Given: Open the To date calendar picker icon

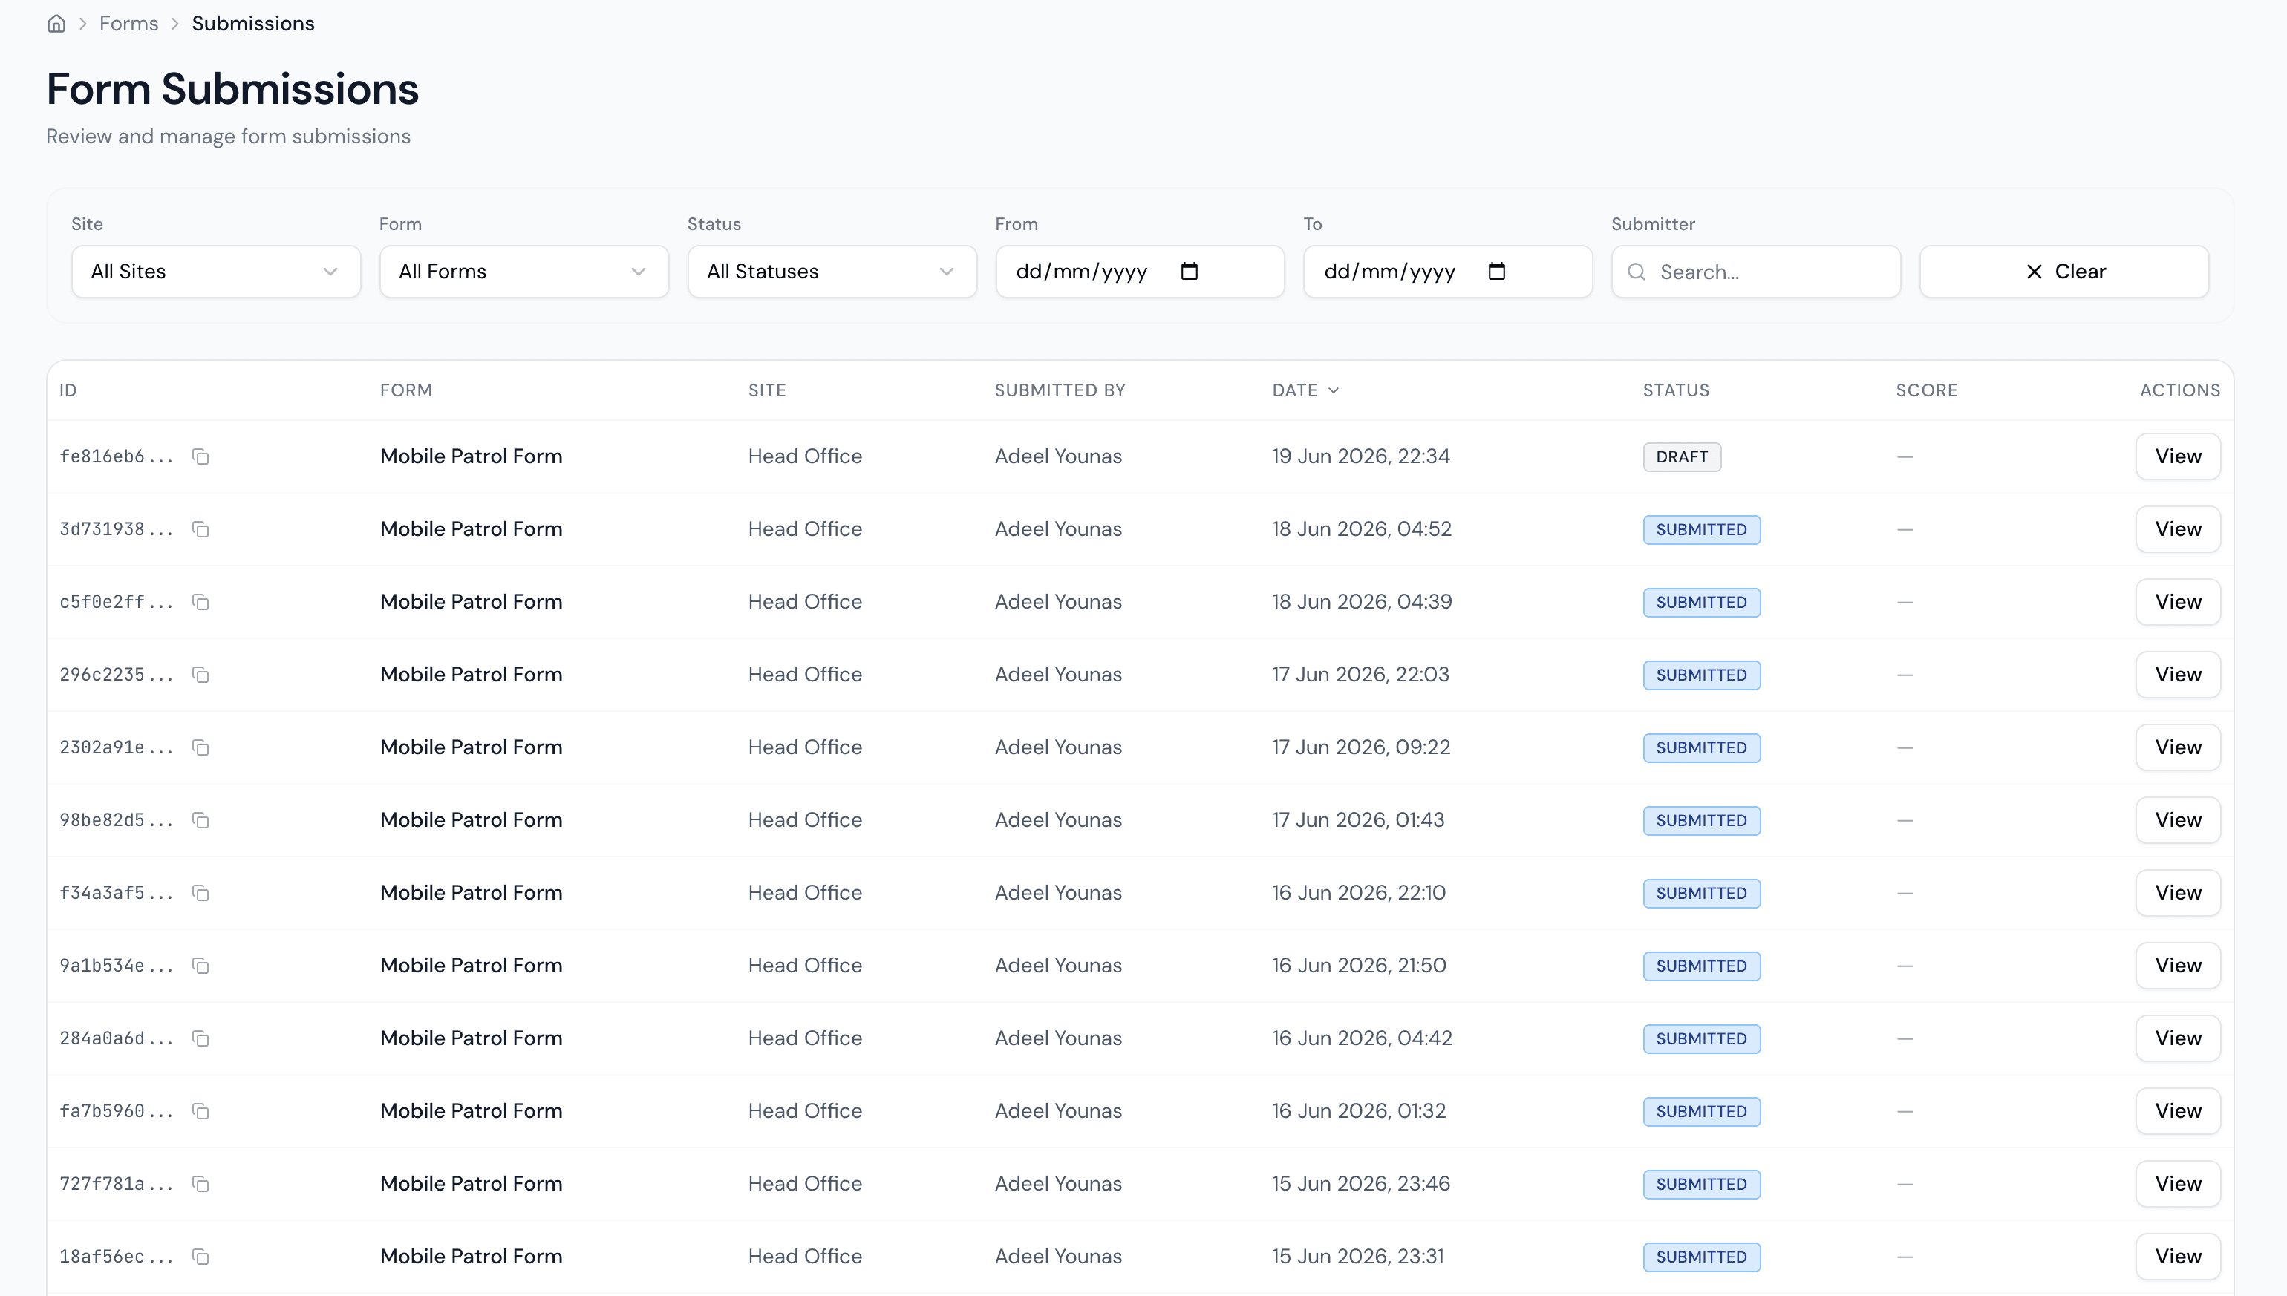Looking at the screenshot, I should tap(1496, 272).
